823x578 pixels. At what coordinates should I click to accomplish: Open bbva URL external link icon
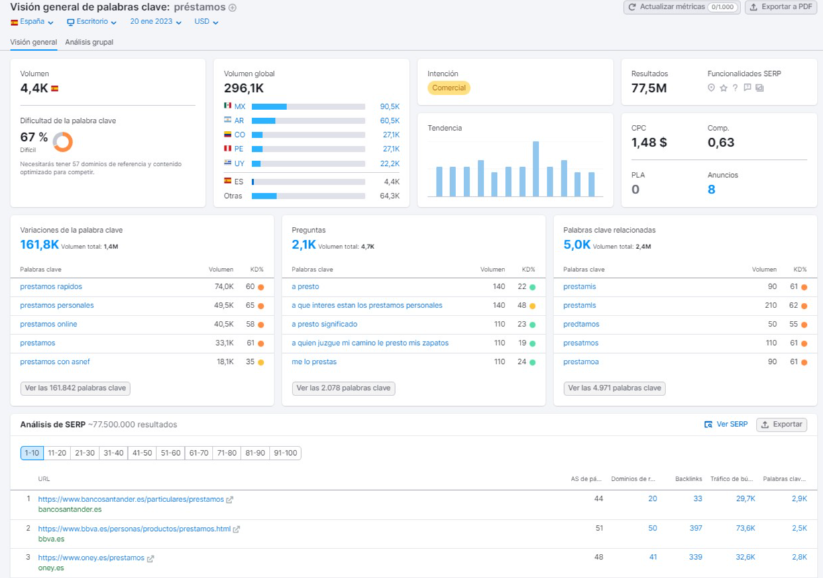pyautogui.click(x=236, y=530)
